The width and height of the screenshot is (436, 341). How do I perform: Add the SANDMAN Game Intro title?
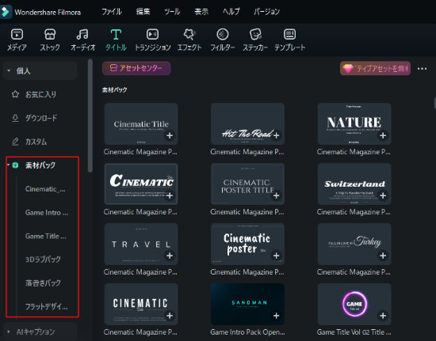tap(276, 316)
